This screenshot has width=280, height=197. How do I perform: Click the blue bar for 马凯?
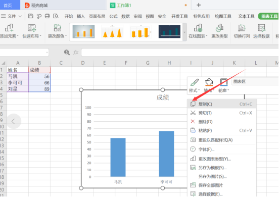pos(118,157)
